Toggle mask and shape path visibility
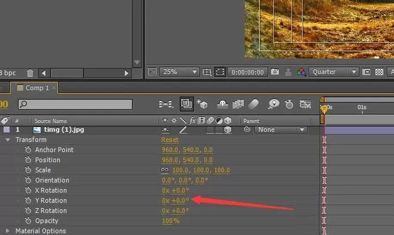The height and width of the screenshot is (235, 394). point(220,72)
